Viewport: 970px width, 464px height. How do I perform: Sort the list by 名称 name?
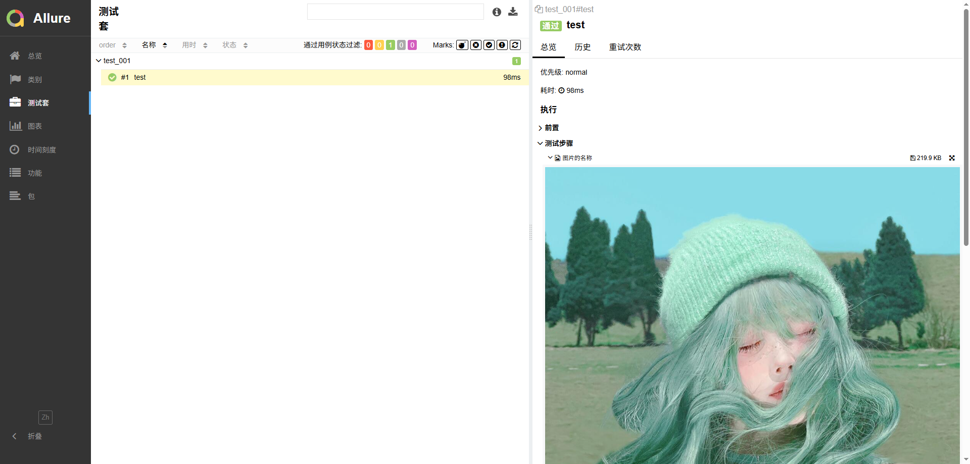click(154, 45)
